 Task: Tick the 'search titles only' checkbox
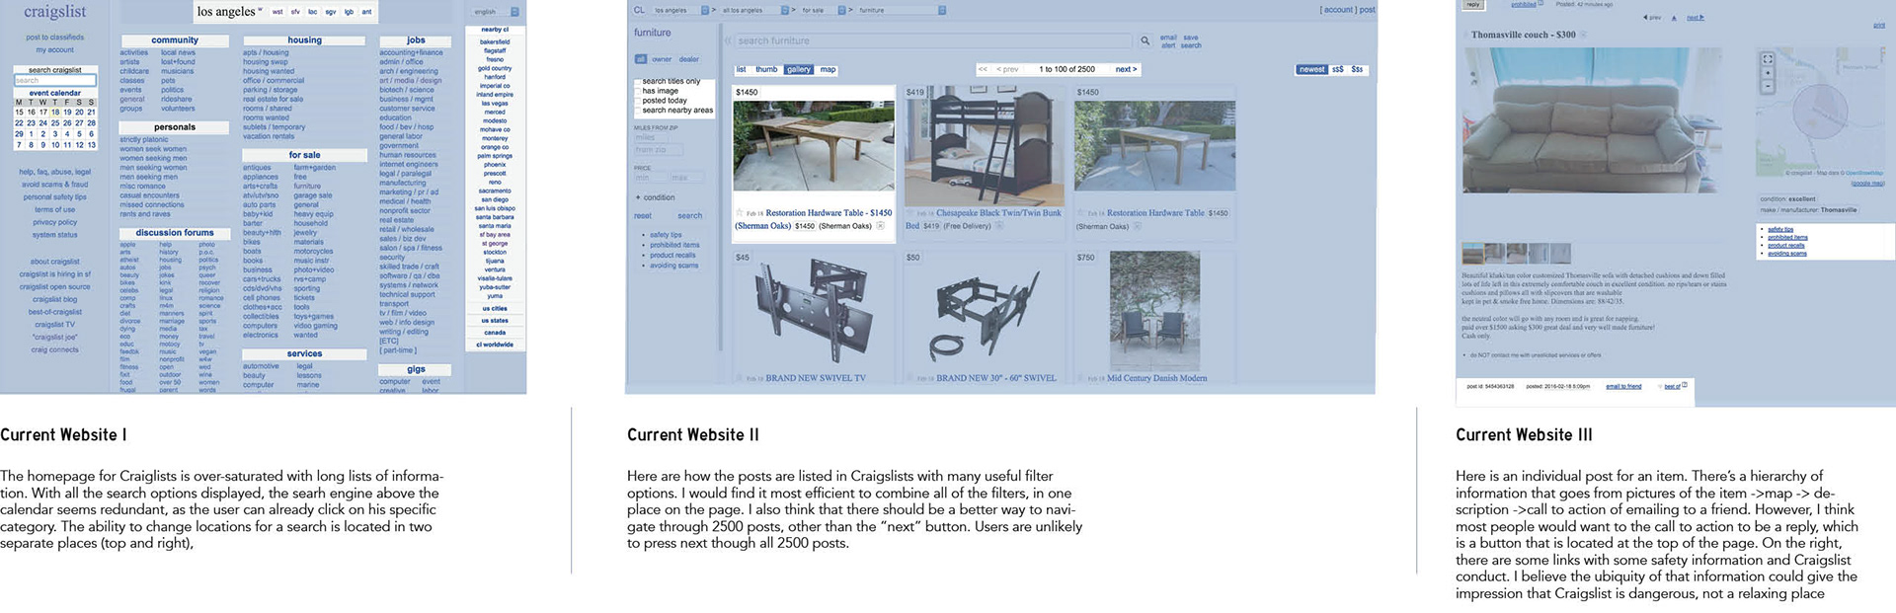[638, 82]
